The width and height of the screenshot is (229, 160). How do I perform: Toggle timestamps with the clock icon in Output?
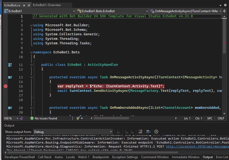[x=156, y=132]
